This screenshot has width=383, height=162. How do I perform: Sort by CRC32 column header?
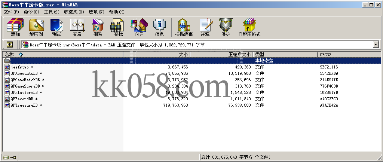[349, 55]
